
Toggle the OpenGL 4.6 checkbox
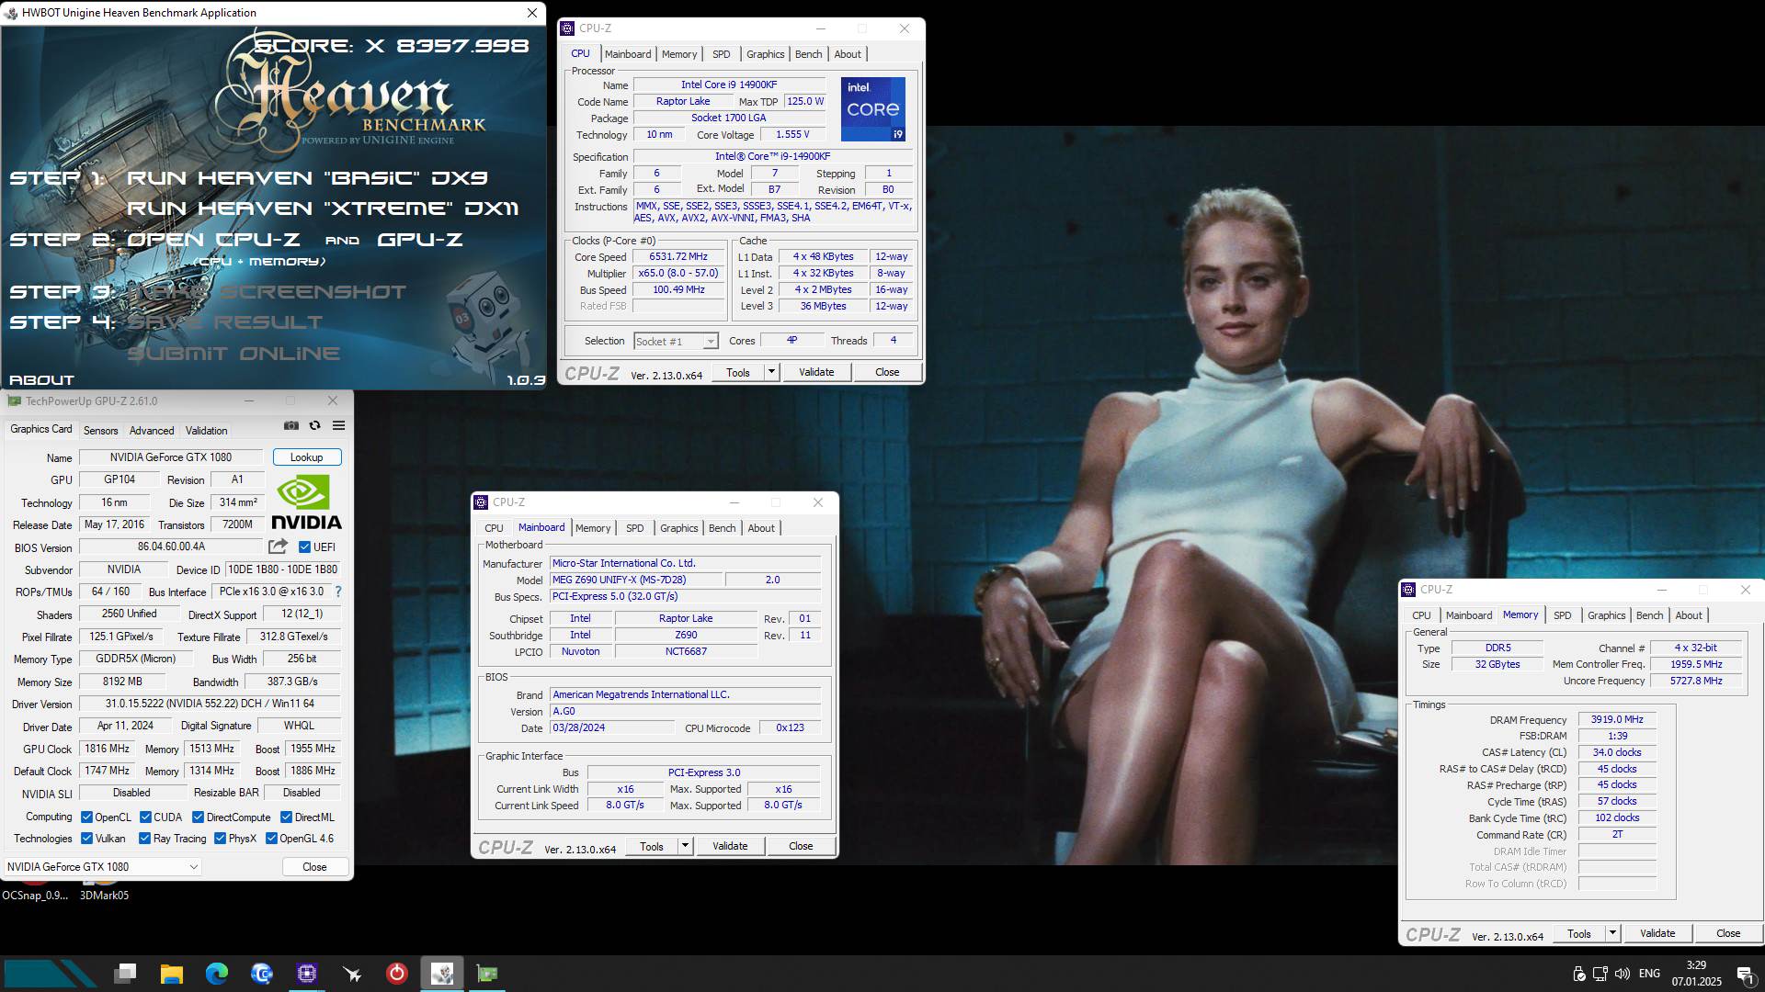tap(271, 839)
